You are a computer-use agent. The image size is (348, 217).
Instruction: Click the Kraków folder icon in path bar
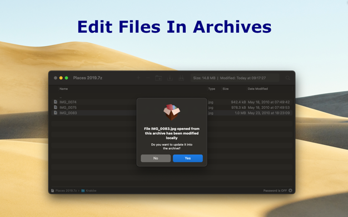(83, 190)
